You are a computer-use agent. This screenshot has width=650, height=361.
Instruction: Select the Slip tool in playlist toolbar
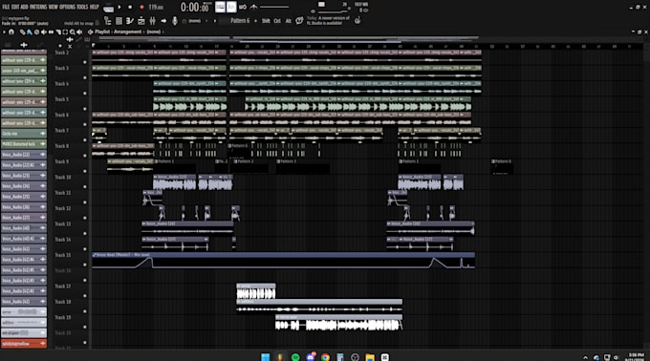(51, 32)
